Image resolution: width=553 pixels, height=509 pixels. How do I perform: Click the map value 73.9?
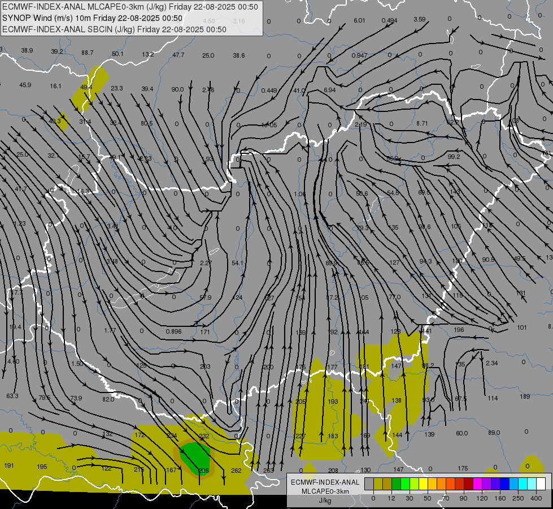(76, 398)
